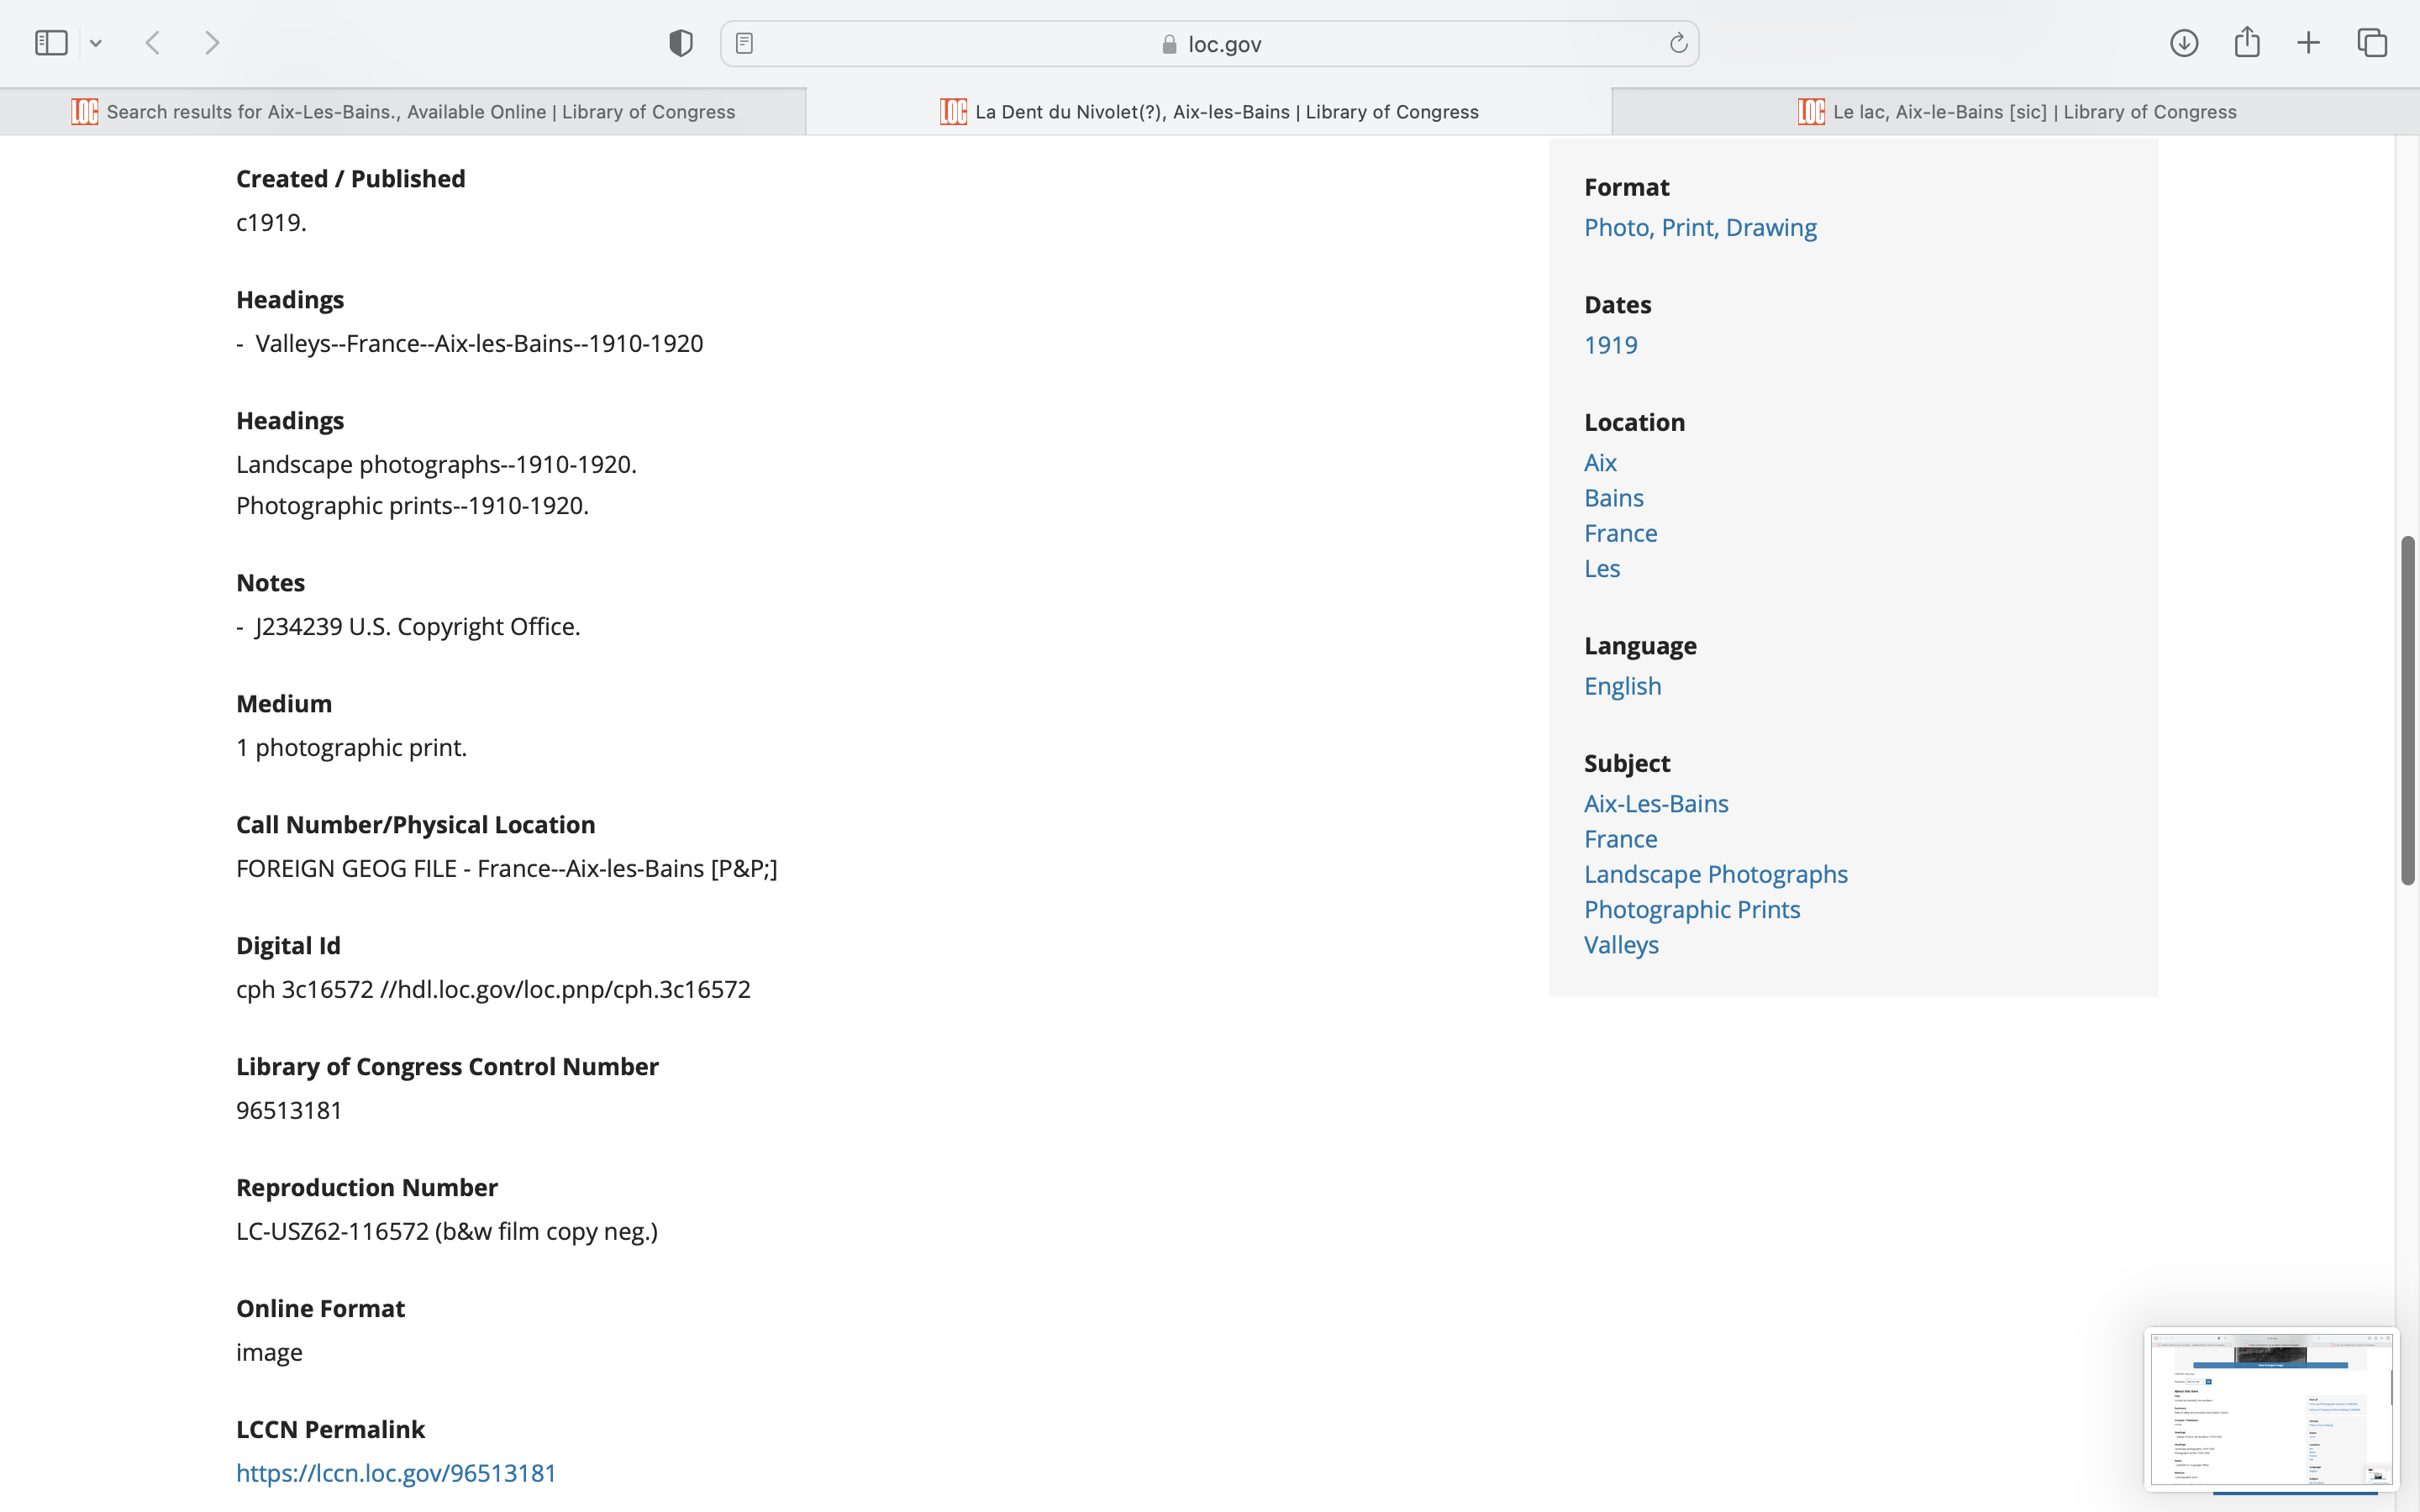Open the privacy report shield icon
Viewport: 2420px width, 1512px height.
tap(681, 43)
